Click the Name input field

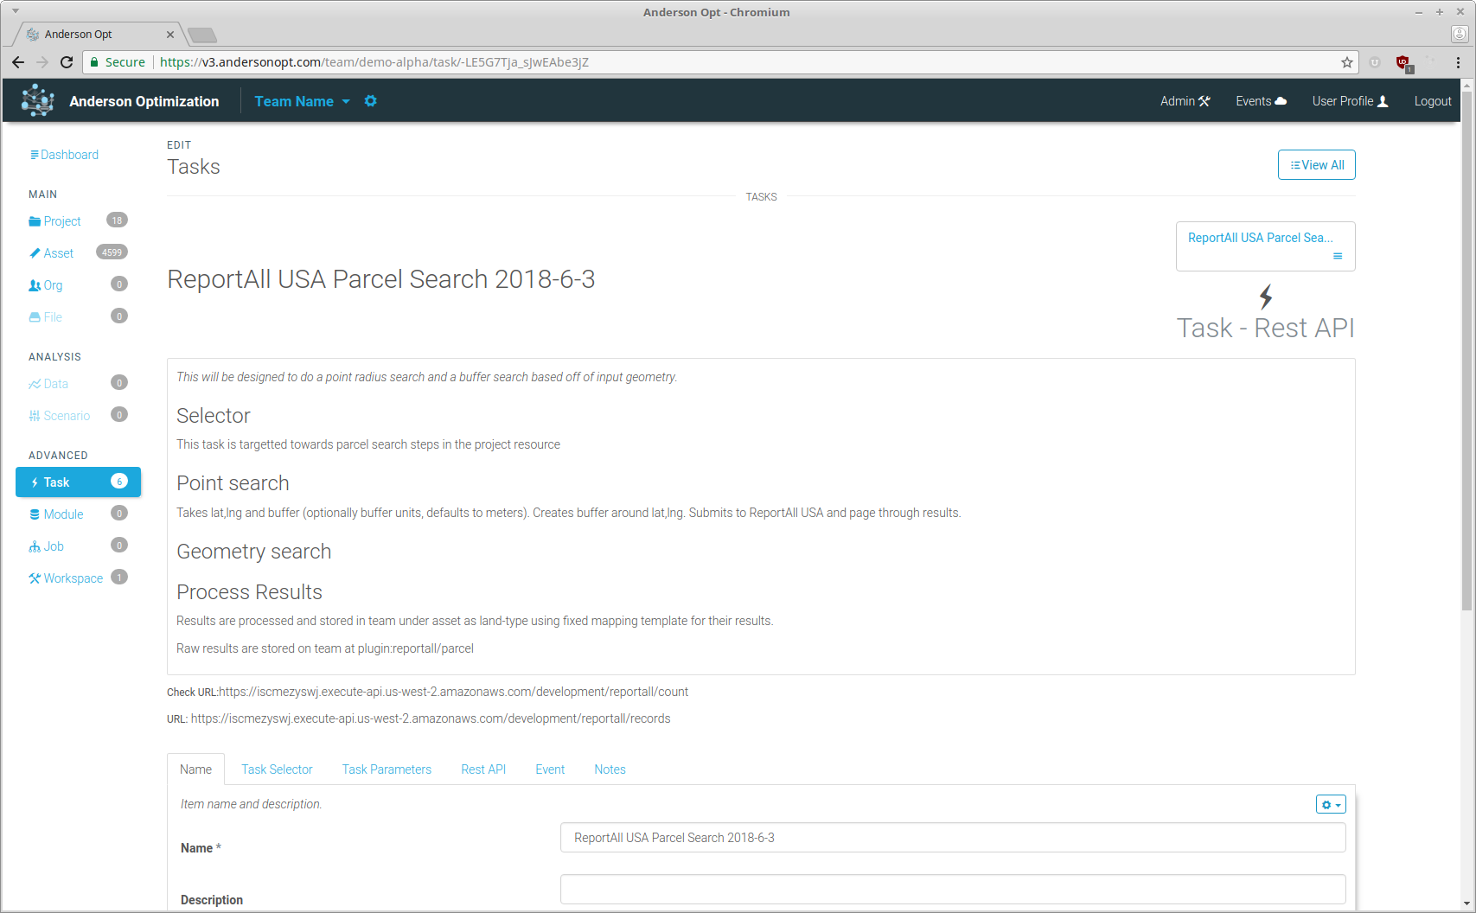(953, 838)
